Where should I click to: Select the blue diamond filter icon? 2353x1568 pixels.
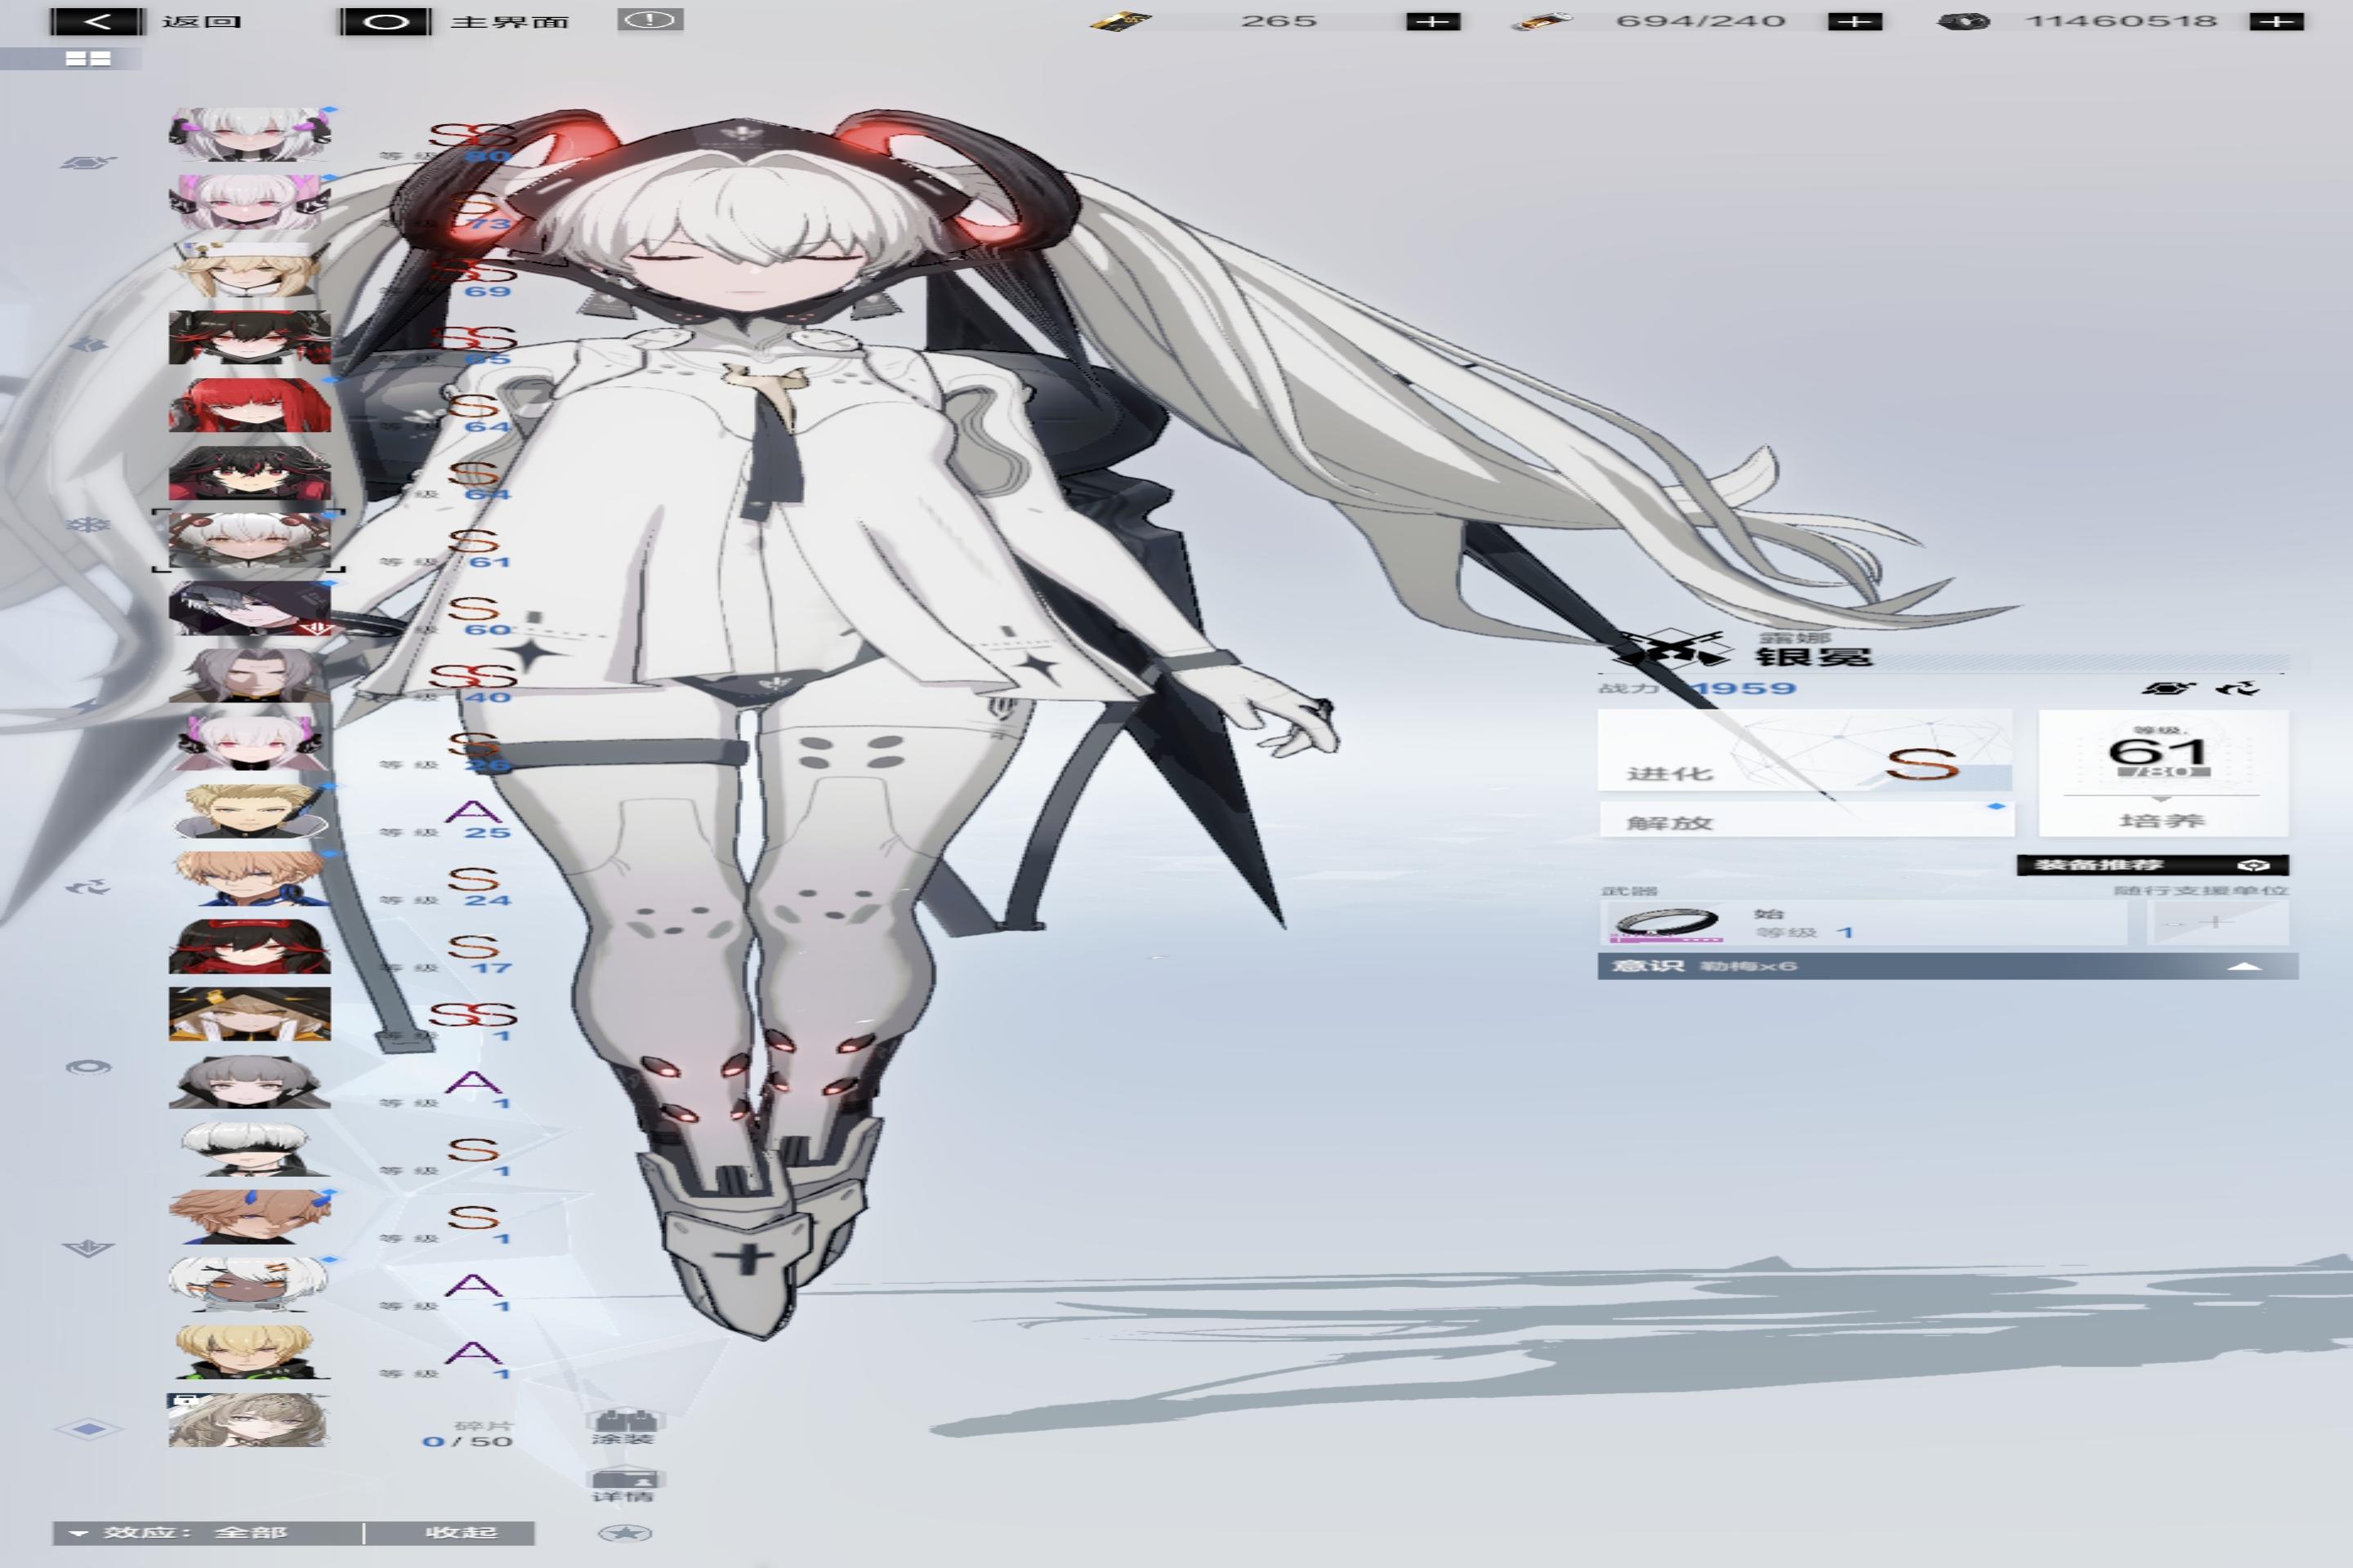click(88, 1429)
